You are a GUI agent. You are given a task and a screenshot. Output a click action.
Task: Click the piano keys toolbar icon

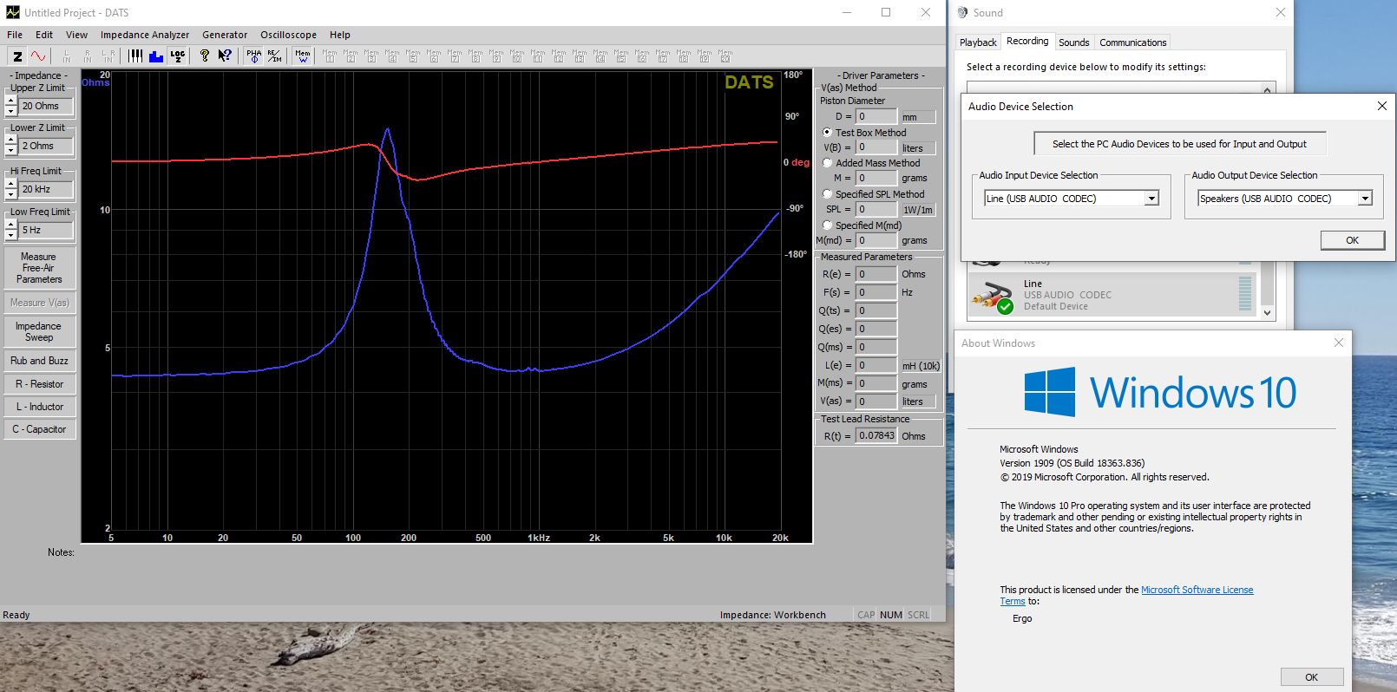[x=135, y=56]
